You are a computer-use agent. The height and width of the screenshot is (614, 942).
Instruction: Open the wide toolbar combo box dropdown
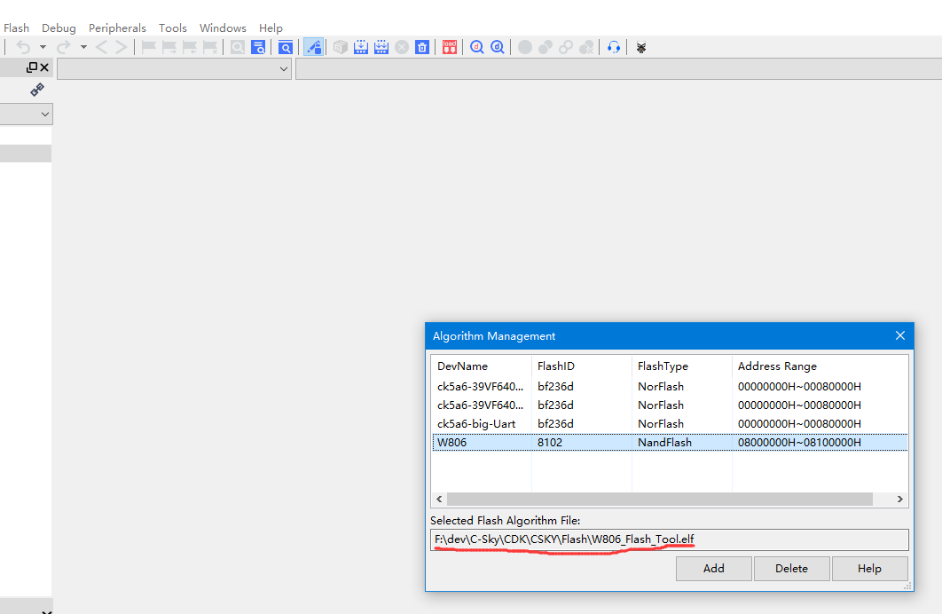(284, 68)
